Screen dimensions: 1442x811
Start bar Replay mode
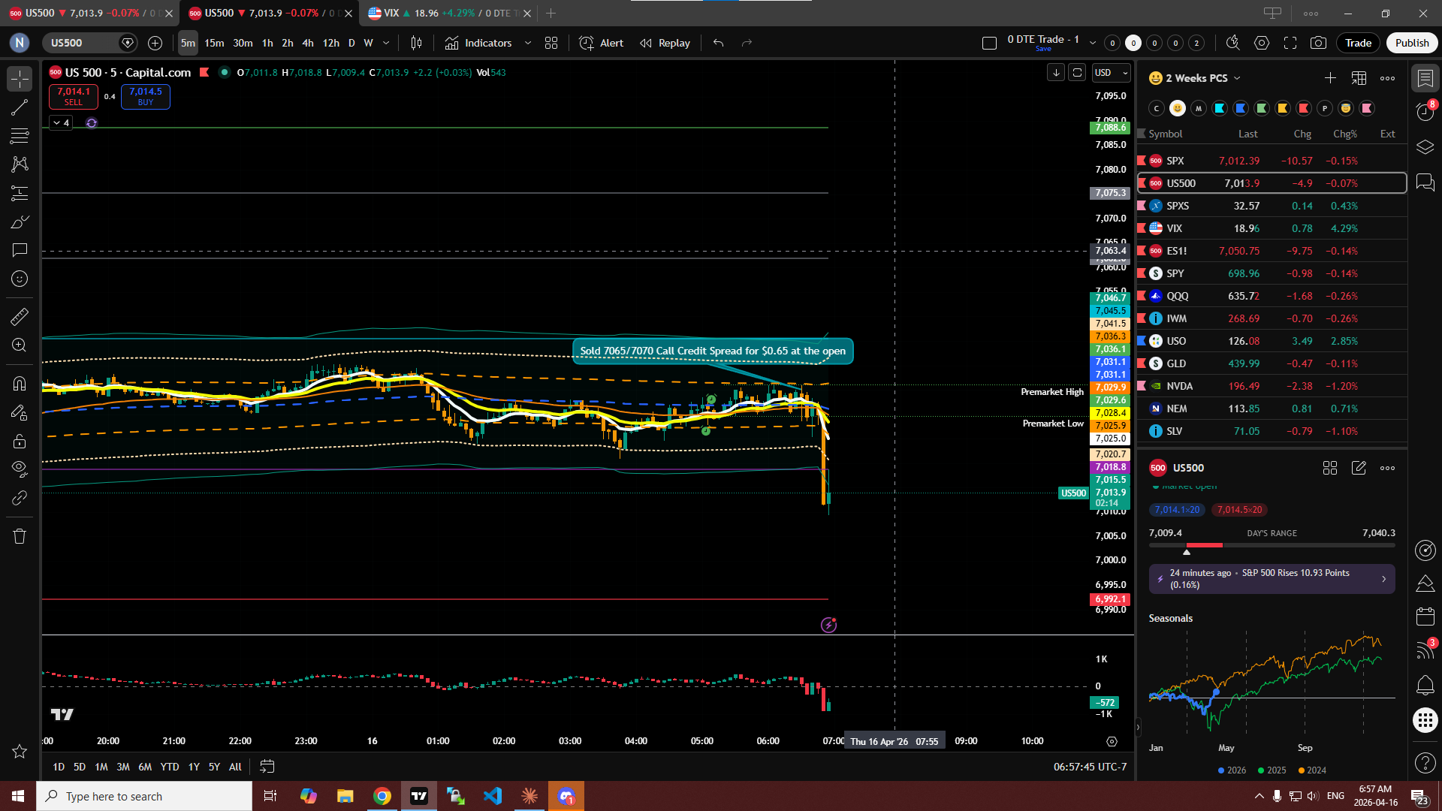665,43
